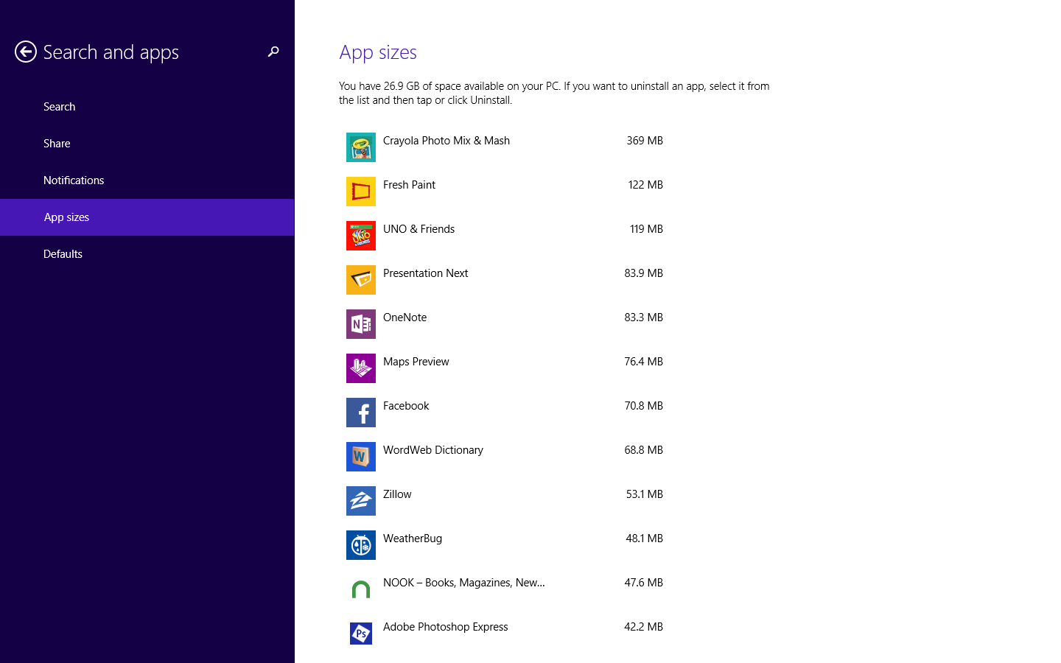The image size is (1061, 663).
Task: Click the Fresh Paint app name
Action: (409, 185)
